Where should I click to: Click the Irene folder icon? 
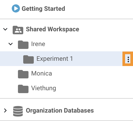[23, 45]
